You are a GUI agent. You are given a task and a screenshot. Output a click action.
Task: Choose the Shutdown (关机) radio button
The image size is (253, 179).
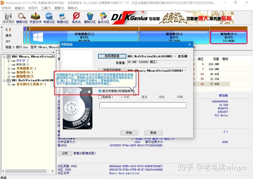pyautogui.click(x=121, y=97)
